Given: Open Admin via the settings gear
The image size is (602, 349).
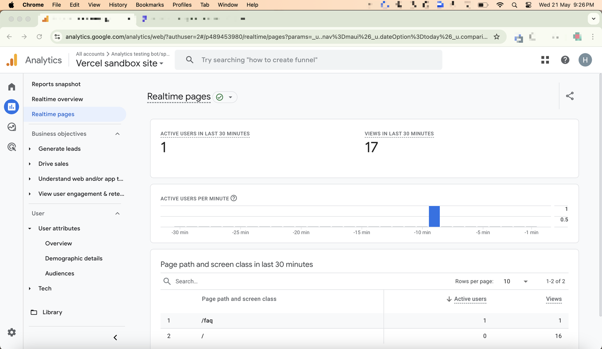Looking at the screenshot, I should coord(11,332).
